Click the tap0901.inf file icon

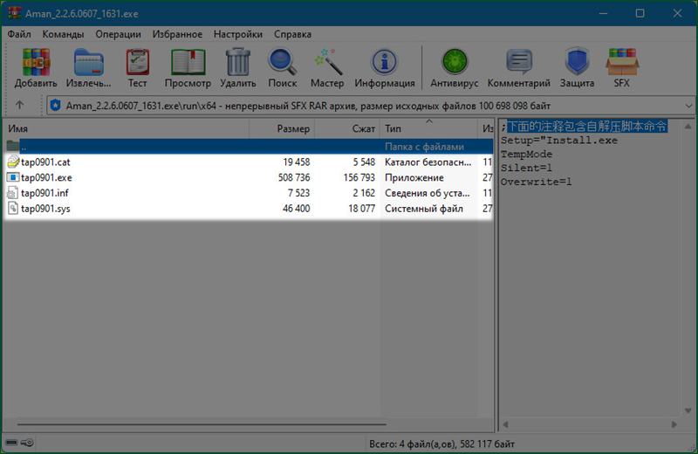[x=13, y=193]
